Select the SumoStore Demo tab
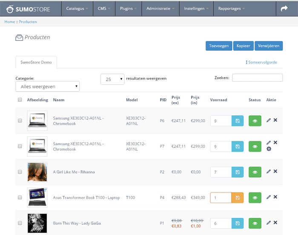 (x=36, y=62)
